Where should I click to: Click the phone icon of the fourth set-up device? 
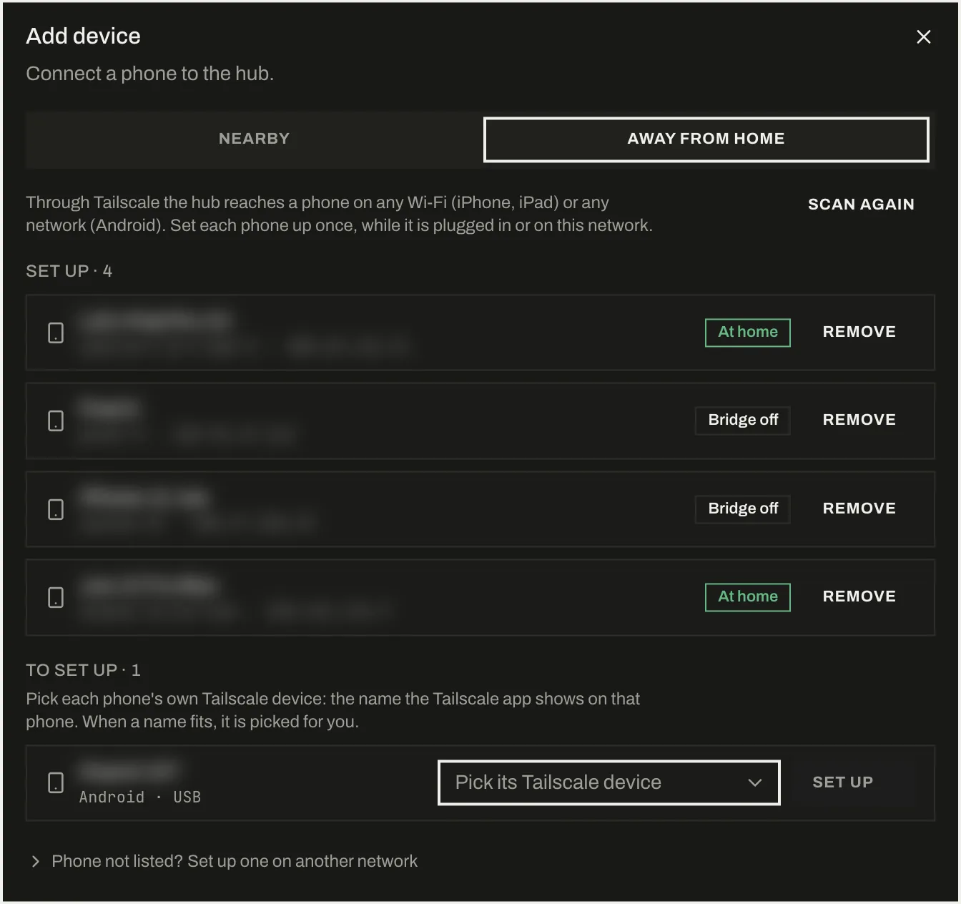click(x=56, y=597)
